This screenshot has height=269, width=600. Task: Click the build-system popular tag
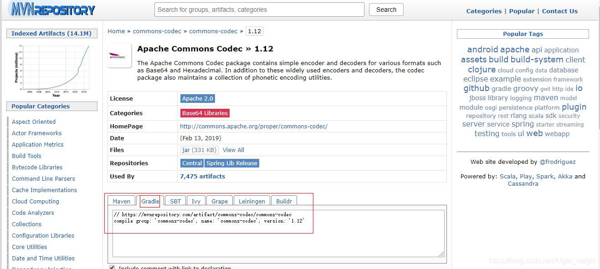click(x=537, y=60)
